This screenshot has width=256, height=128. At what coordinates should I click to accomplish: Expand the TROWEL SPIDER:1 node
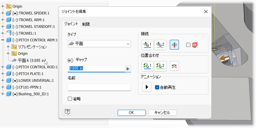click(x=2, y=13)
